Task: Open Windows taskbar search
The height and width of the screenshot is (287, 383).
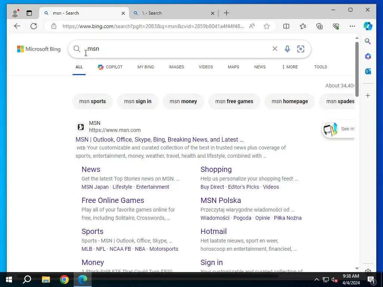Action: (27, 280)
